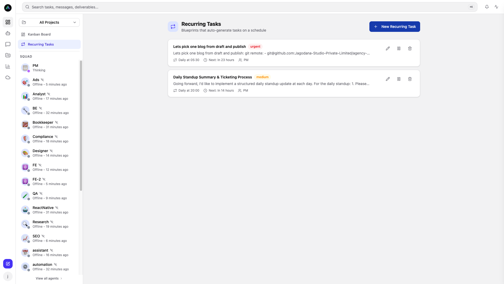Click New Recurring Task button
504x284 pixels.
pos(394,27)
